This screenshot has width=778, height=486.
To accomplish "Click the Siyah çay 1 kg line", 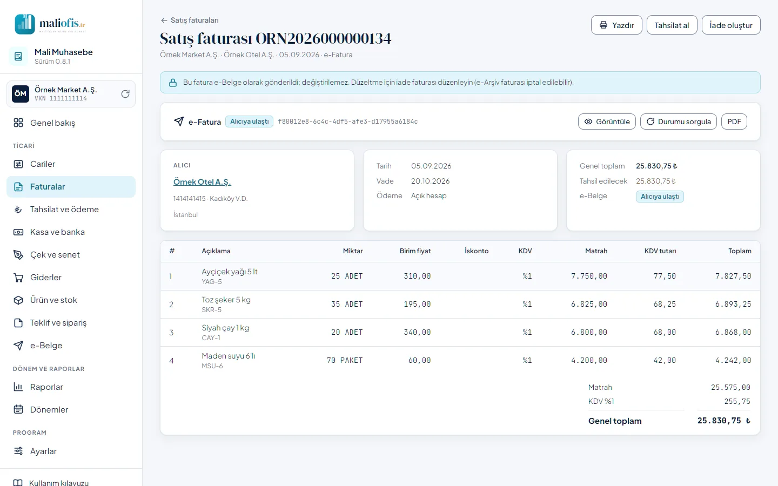I will pos(225,328).
